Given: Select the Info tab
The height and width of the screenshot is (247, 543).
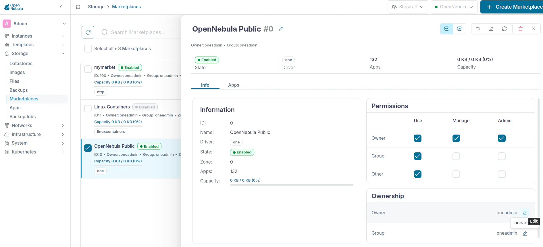Looking at the screenshot, I should [x=205, y=85].
